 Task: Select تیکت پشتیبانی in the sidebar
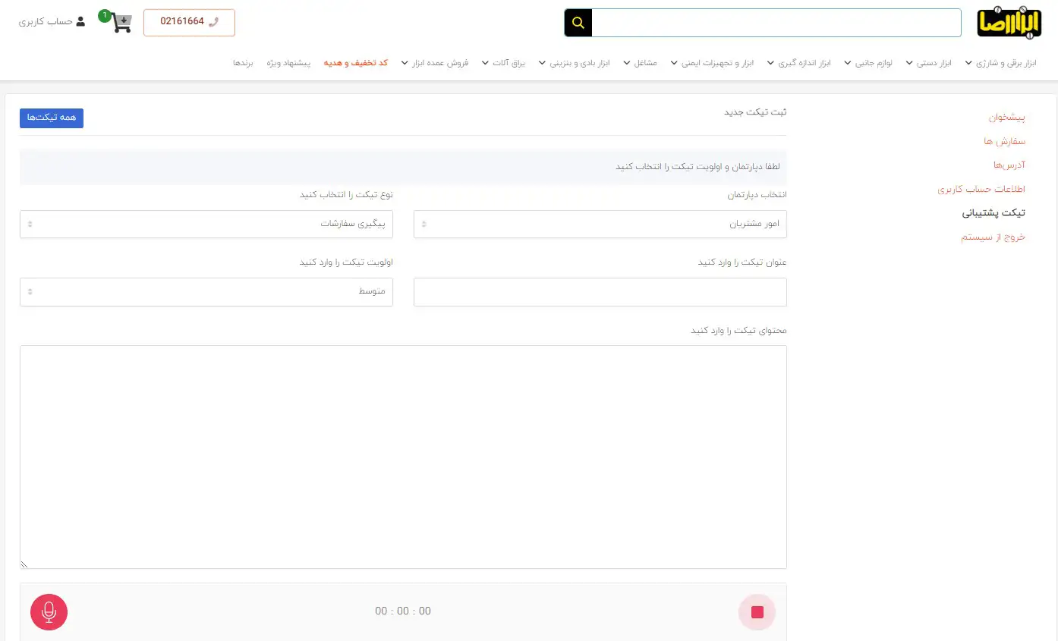tap(994, 212)
